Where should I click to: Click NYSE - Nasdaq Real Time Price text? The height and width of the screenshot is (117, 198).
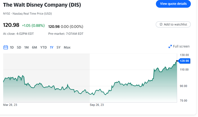click(x=28, y=14)
